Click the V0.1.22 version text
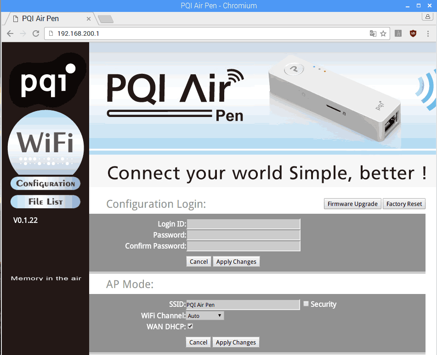The width and height of the screenshot is (437, 355). pos(25,220)
